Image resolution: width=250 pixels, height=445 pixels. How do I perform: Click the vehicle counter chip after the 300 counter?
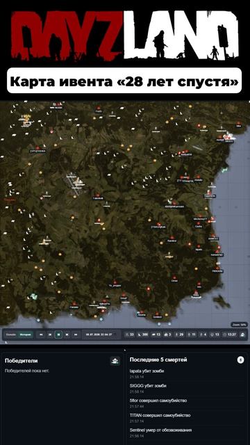coord(156,334)
